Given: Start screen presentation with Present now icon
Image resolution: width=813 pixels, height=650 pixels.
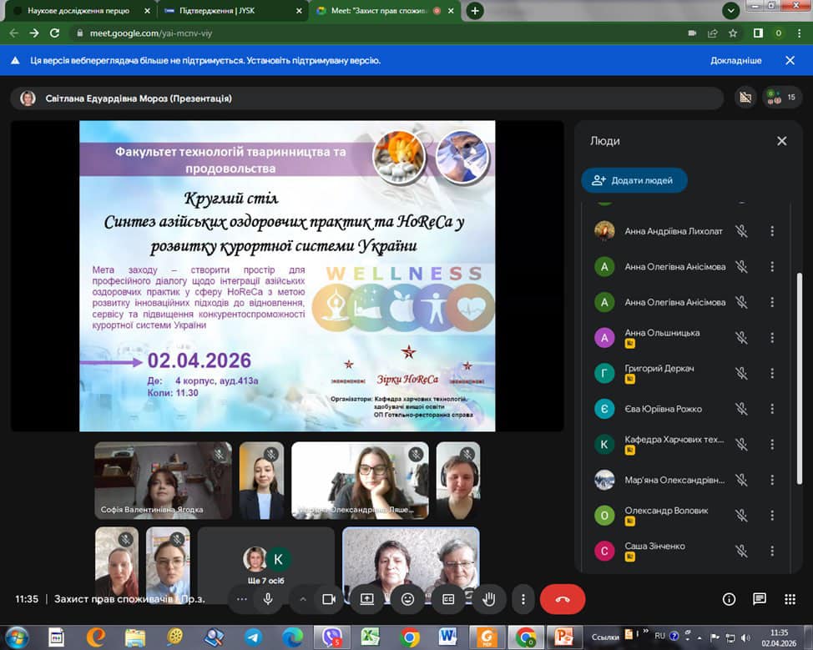Looking at the screenshot, I should 367,598.
